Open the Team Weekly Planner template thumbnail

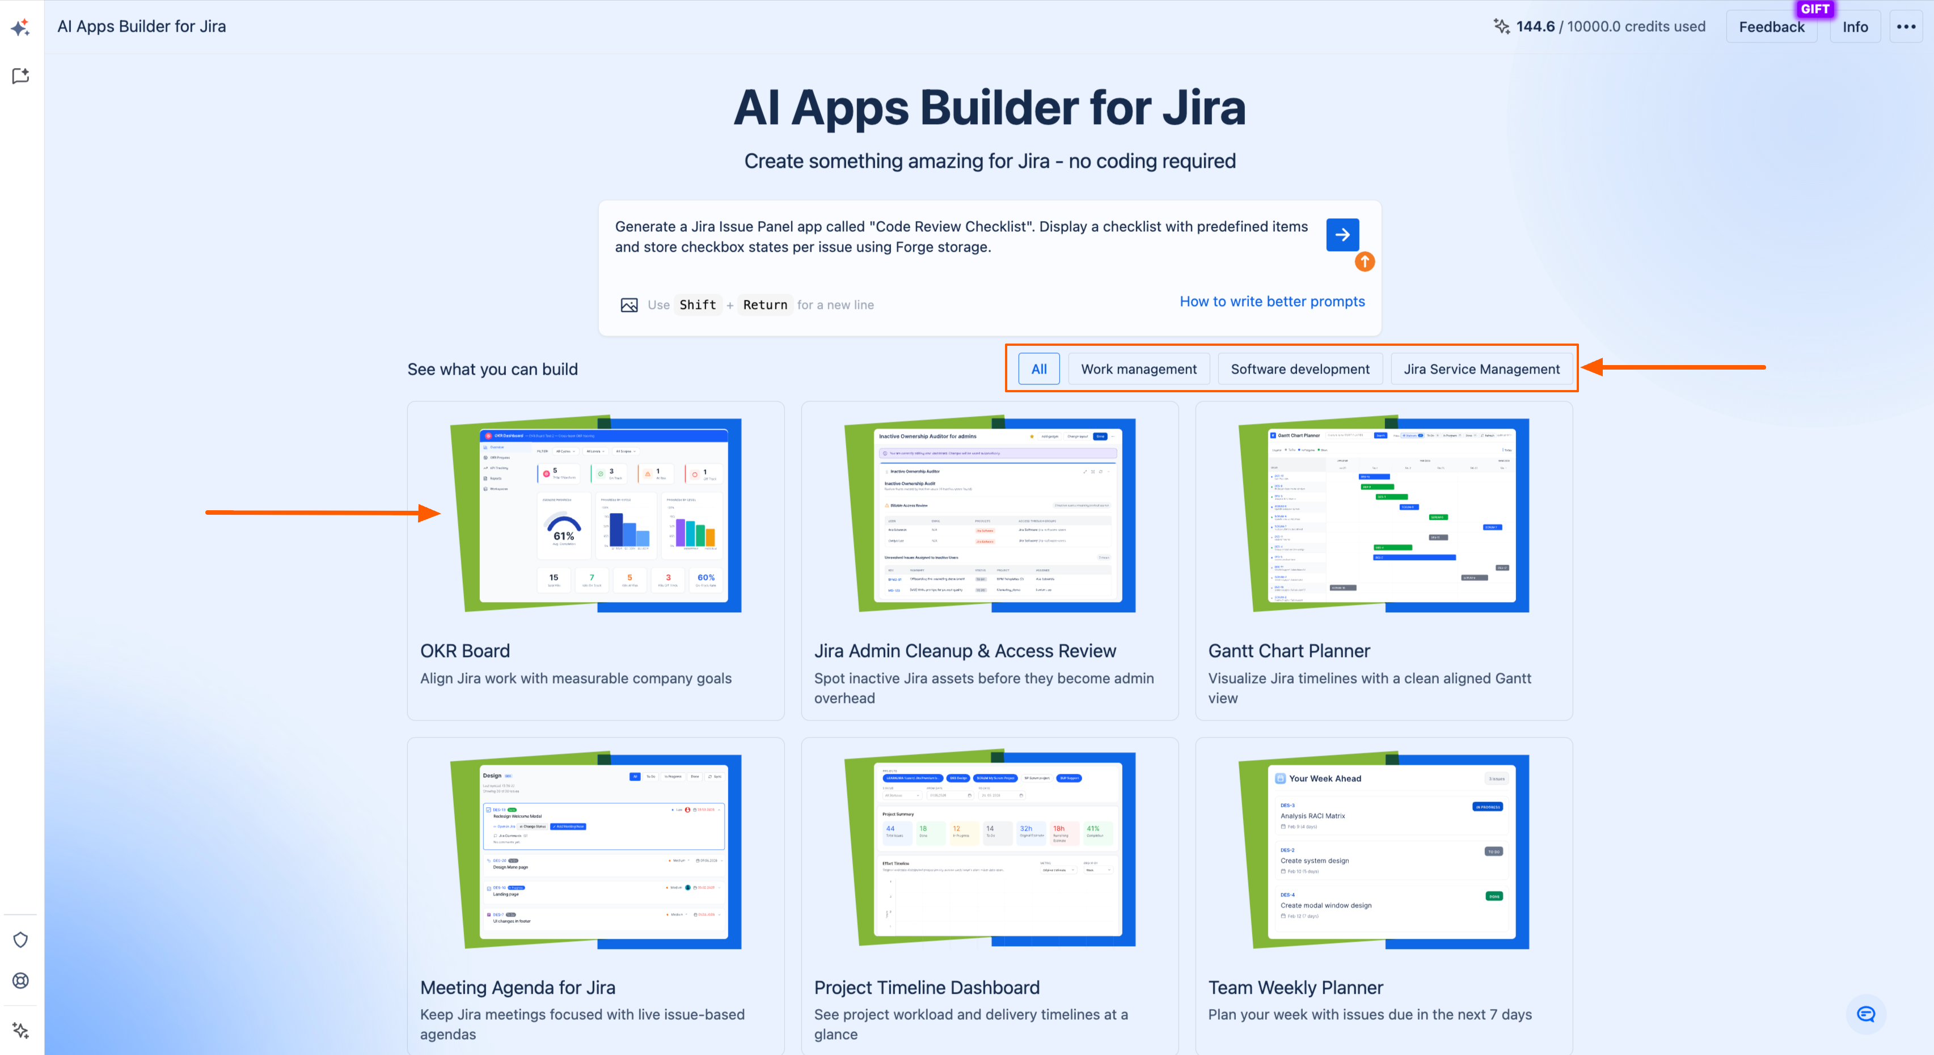(x=1384, y=850)
